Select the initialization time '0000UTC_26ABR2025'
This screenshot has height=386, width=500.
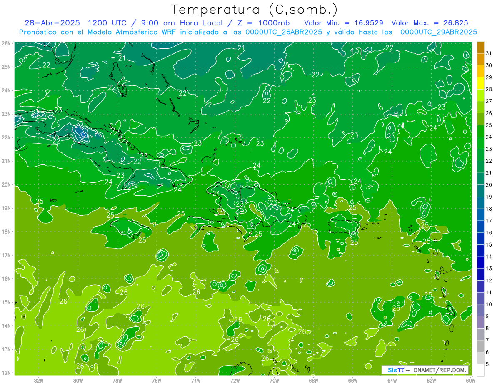click(x=283, y=32)
